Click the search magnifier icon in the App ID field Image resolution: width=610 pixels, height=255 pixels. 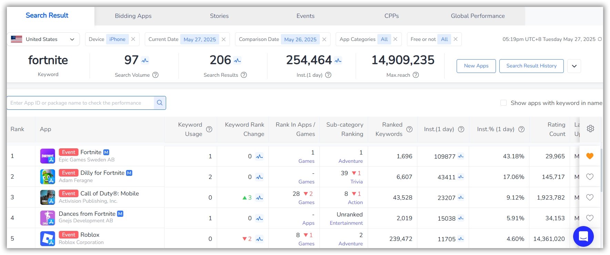[160, 103]
